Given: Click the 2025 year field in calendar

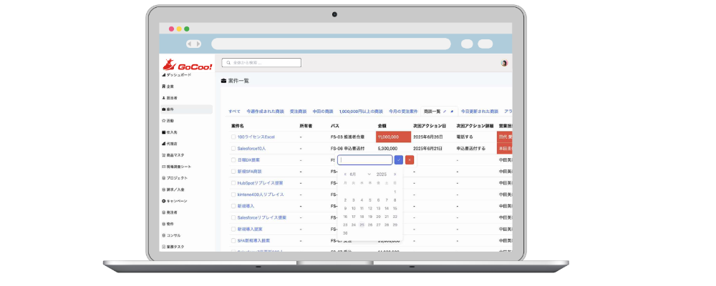Looking at the screenshot, I should pos(382,174).
